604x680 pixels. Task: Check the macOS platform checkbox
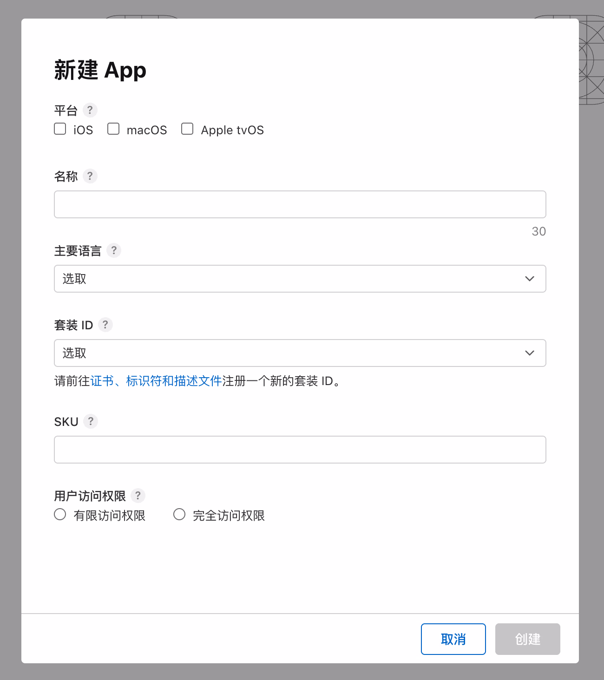coord(113,129)
